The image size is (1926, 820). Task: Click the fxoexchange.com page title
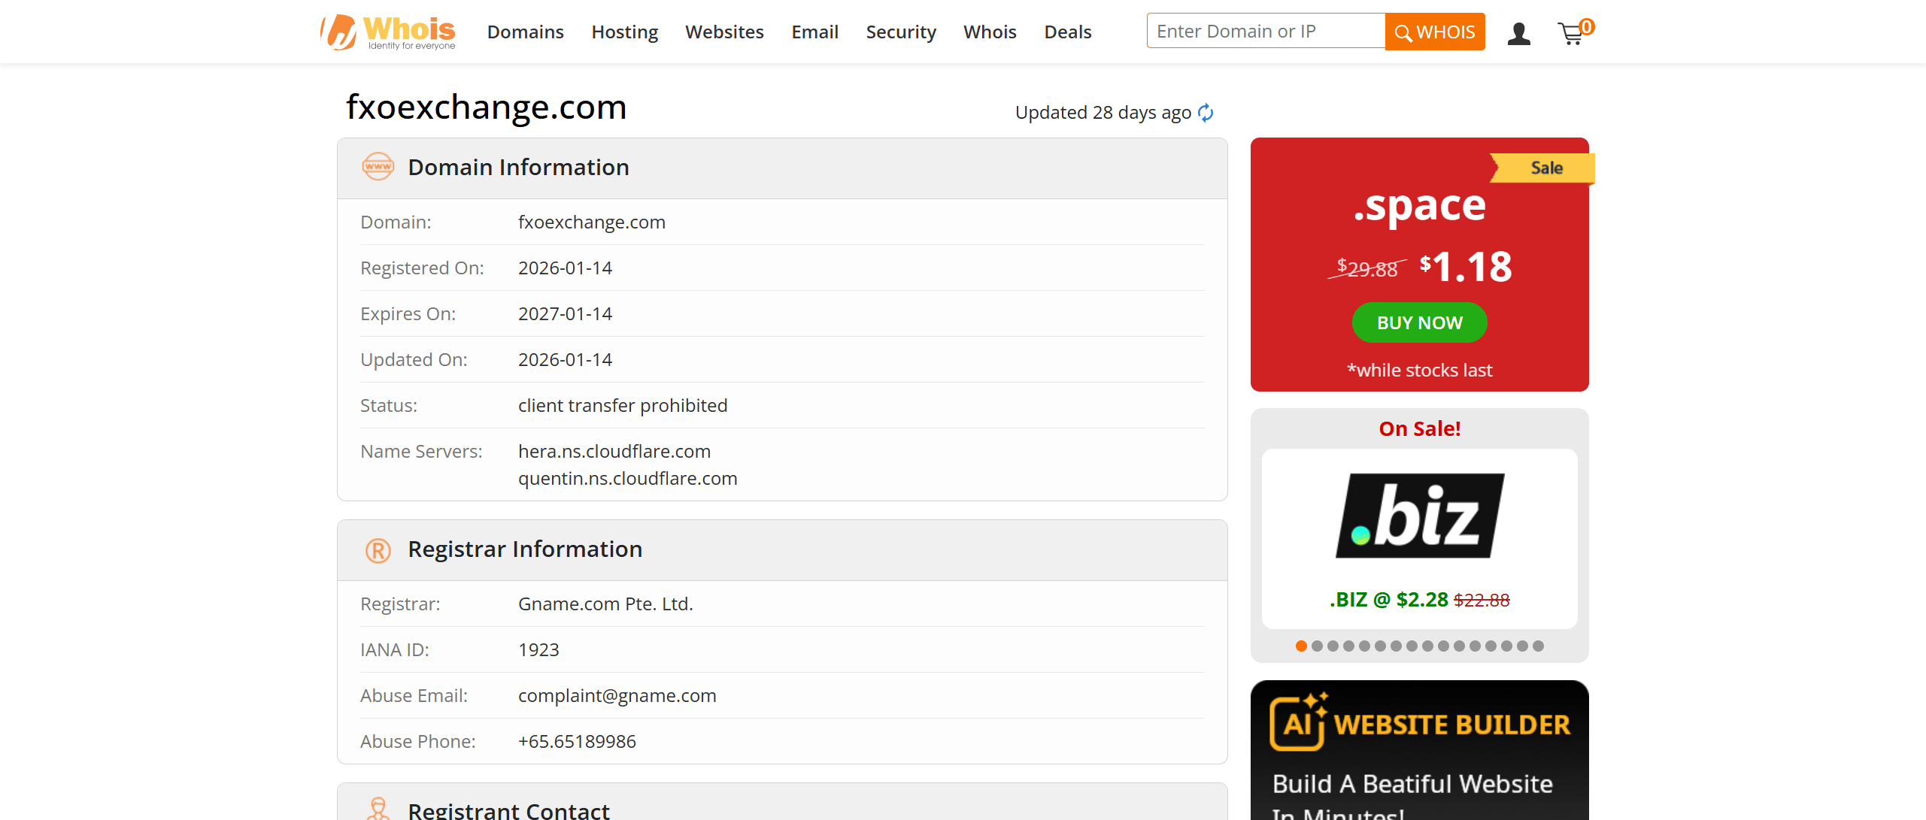click(486, 107)
